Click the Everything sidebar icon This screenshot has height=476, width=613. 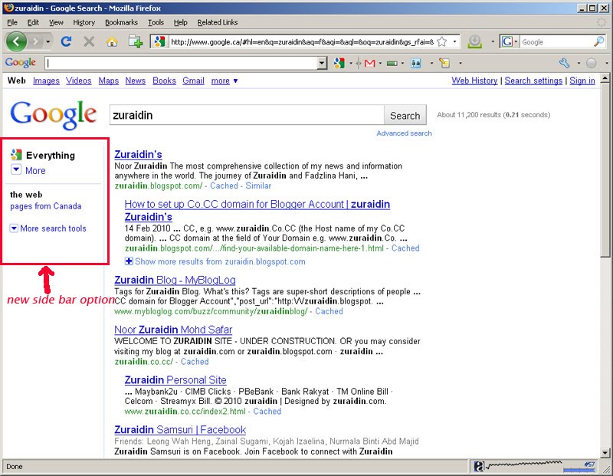click(x=16, y=155)
